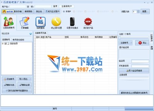This screenshot has width=154, height=111.
Task: Toggle the 我的目录 checkbox in the tree
Action: point(6,44)
